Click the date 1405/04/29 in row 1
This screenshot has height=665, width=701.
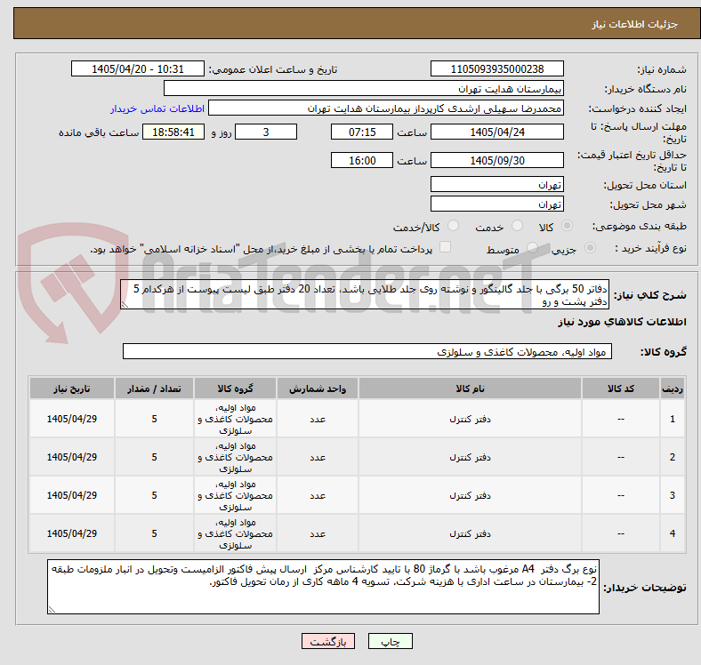pyautogui.click(x=72, y=419)
